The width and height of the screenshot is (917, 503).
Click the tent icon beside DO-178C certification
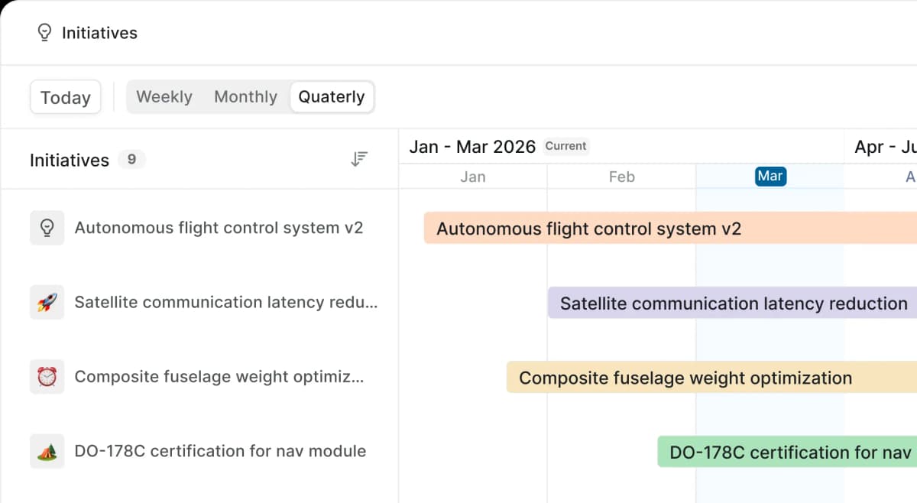pos(47,451)
